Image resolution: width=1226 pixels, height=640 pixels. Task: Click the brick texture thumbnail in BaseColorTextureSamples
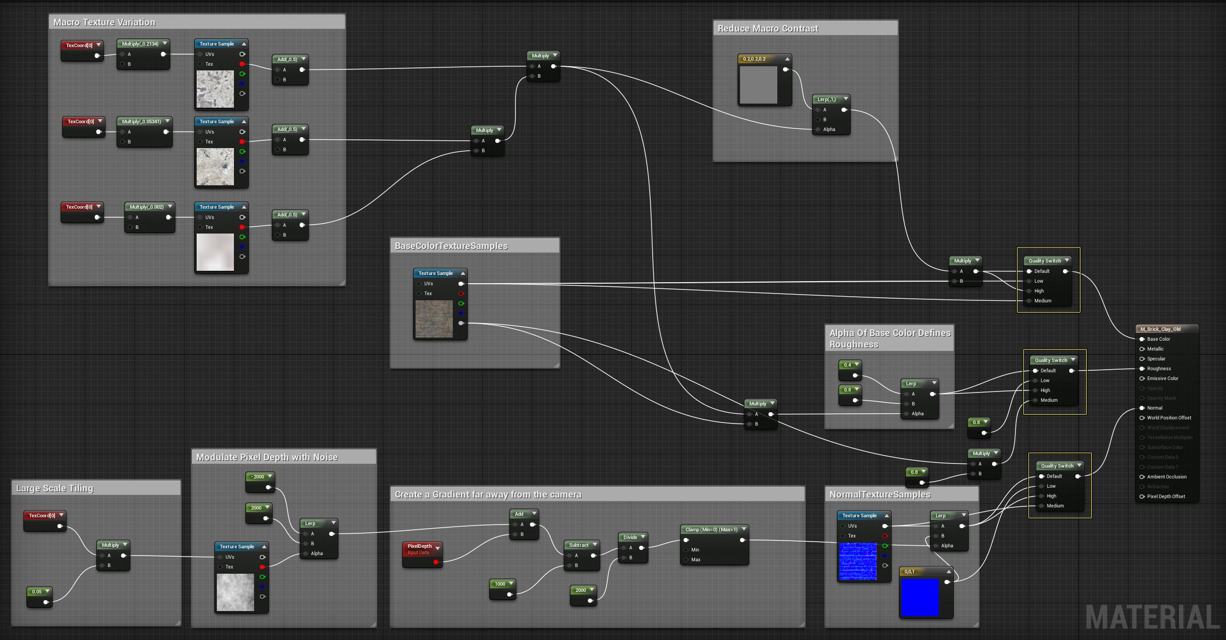435,318
